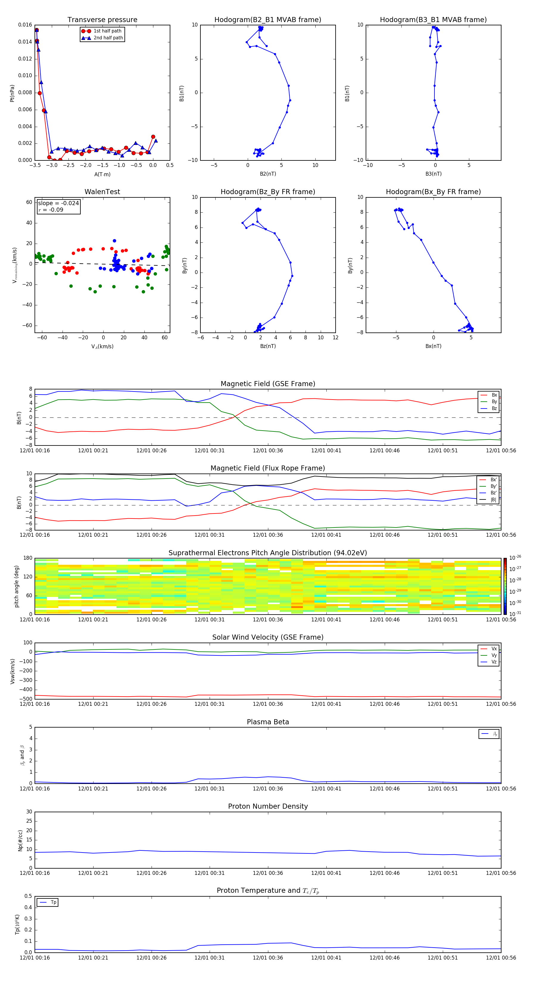Click the '1st half path' legend entry

[102, 31]
